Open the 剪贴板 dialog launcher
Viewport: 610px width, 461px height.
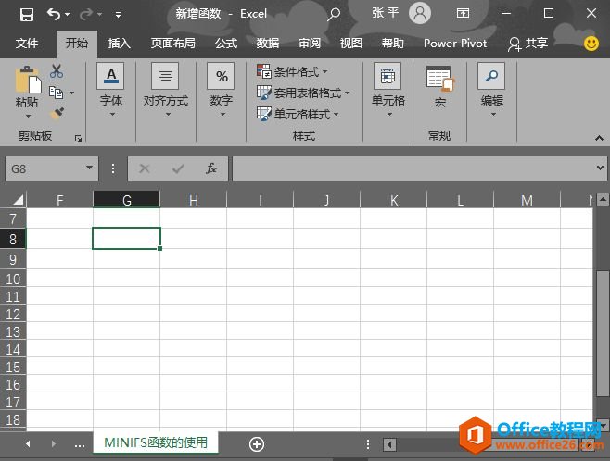point(78,138)
